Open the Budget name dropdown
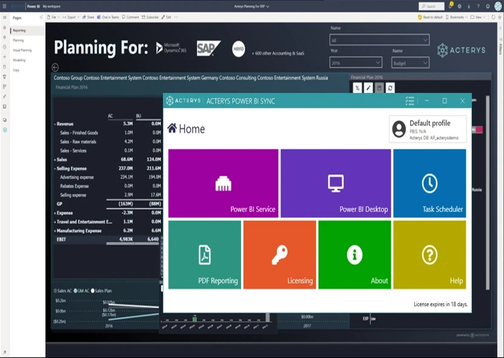The image size is (504, 358). pyautogui.click(x=410, y=63)
